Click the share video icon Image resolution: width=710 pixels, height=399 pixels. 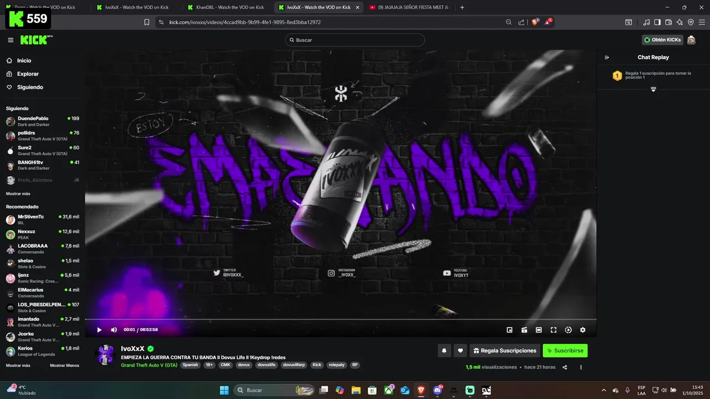pos(565,367)
